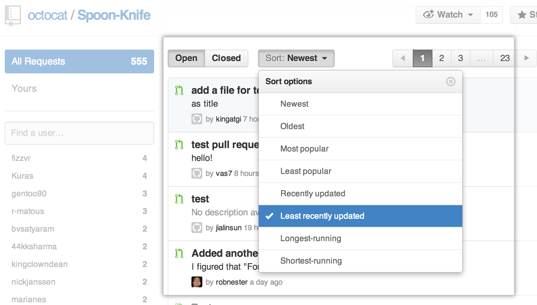The width and height of the screenshot is (537, 305).
Task: Click pull request icon beside 'test pull request'
Action: [179, 145]
